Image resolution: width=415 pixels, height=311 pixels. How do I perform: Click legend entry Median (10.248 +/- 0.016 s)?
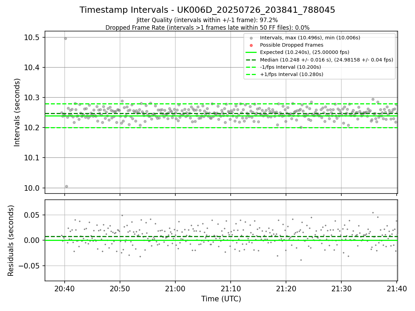tap(326, 60)
